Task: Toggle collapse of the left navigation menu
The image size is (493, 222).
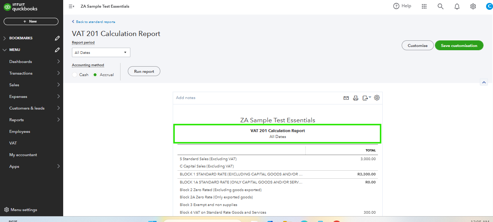Action: pyautogui.click(x=71, y=6)
